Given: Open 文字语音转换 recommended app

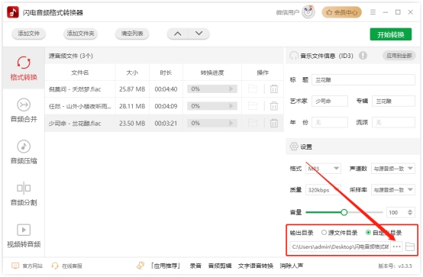Looking at the screenshot, I should [256, 266].
